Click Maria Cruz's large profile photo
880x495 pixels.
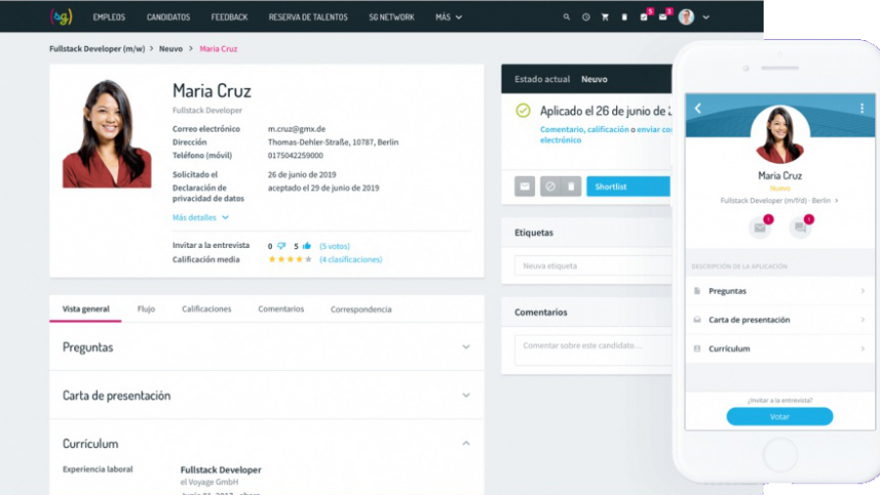point(107,134)
